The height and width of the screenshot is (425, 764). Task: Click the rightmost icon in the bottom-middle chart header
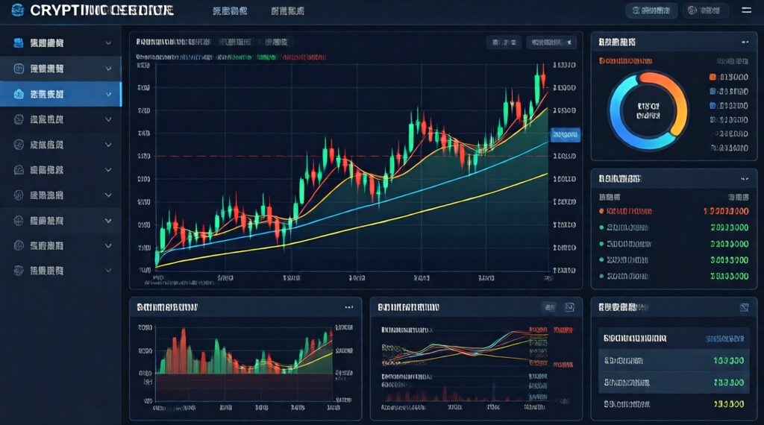[x=570, y=306]
